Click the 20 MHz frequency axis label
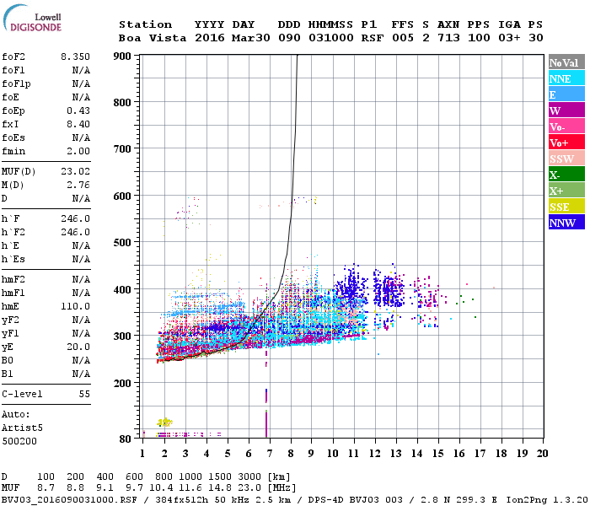Viewport: 590px width, 506px height. point(542,454)
